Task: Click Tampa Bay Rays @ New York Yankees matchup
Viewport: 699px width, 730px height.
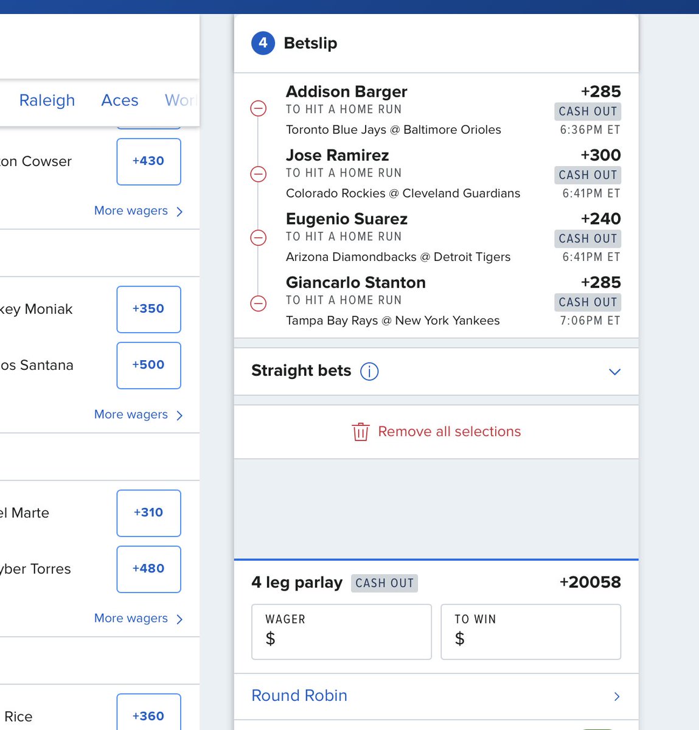Action: pos(393,321)
